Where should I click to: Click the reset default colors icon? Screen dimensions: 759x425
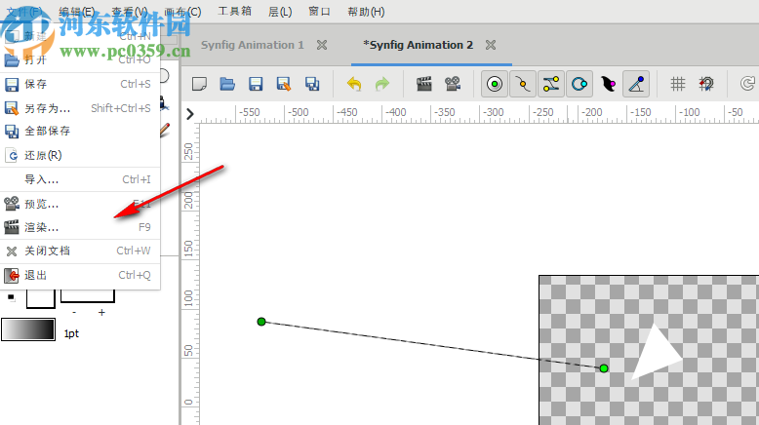click(x=11, y=297)
